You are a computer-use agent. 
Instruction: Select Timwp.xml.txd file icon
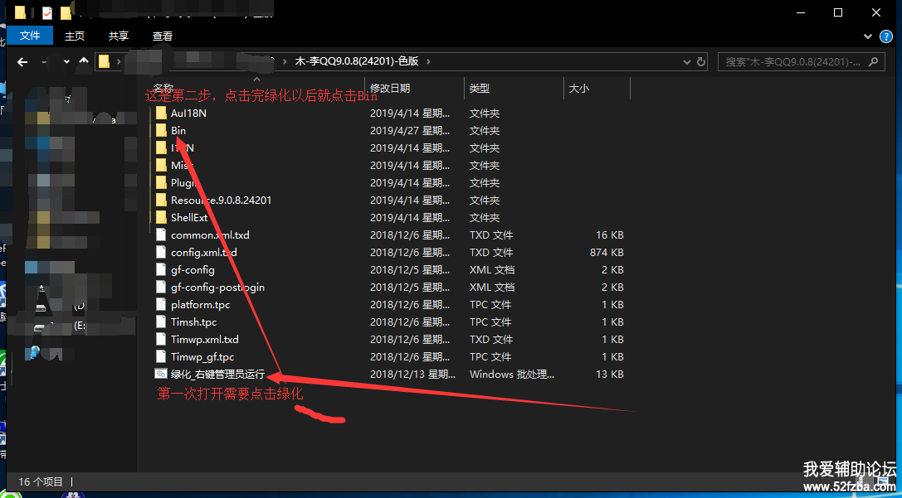tap(161, 340)
